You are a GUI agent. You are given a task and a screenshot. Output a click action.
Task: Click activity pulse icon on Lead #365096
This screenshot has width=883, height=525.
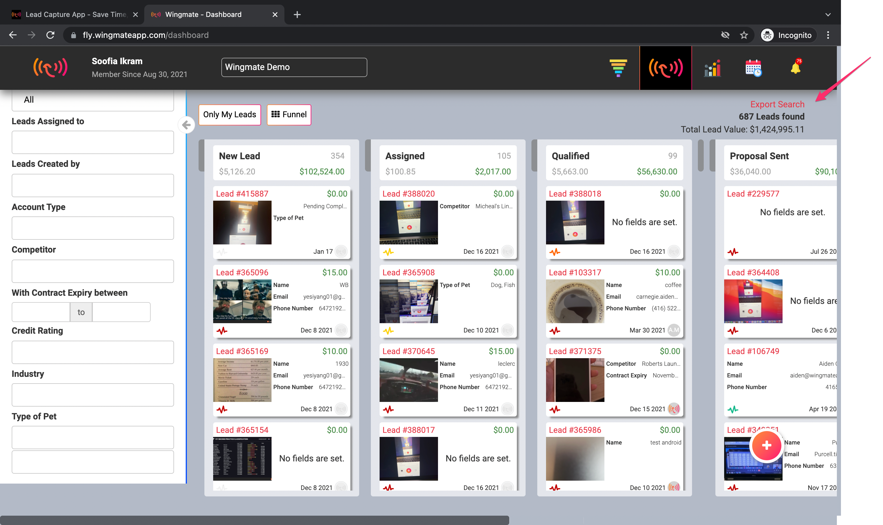pyautogui.click(x=222, y=330)
